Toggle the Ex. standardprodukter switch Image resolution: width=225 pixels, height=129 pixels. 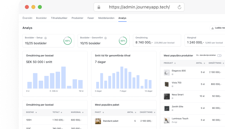219,55
